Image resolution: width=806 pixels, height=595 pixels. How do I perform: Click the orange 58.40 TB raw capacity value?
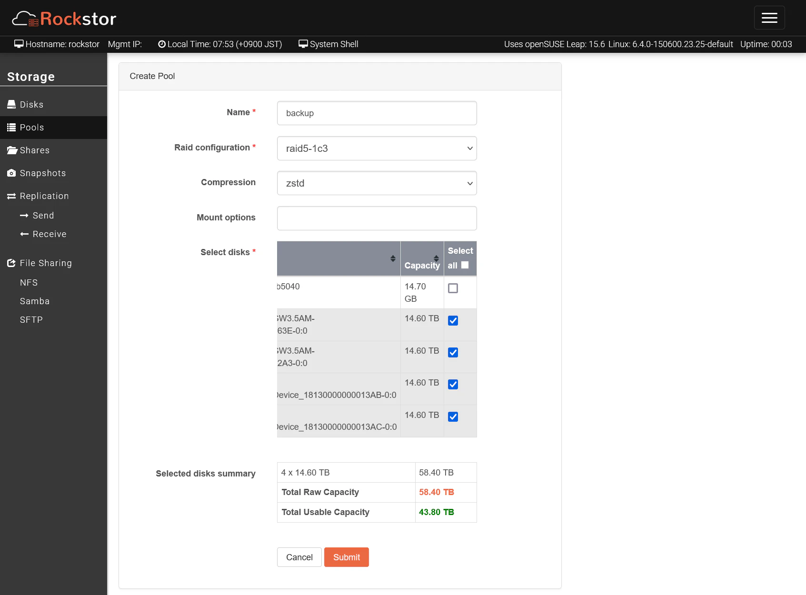(x=437, y=492)
